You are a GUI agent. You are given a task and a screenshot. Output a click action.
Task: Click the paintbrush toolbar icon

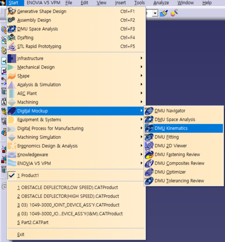[164, 13]
